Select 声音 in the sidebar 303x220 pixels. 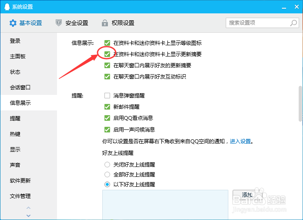point(29,165)
